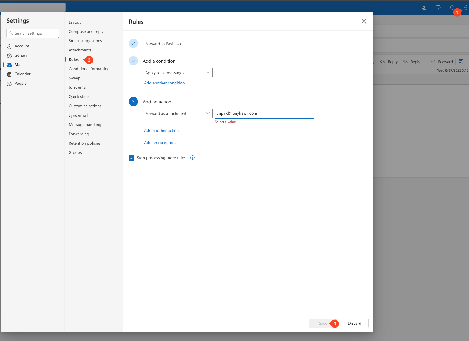The height and width of the screenshot is (341, 469).
Task: Open the Forward as attachment dropdown
Action: click(x=178, y=113)
